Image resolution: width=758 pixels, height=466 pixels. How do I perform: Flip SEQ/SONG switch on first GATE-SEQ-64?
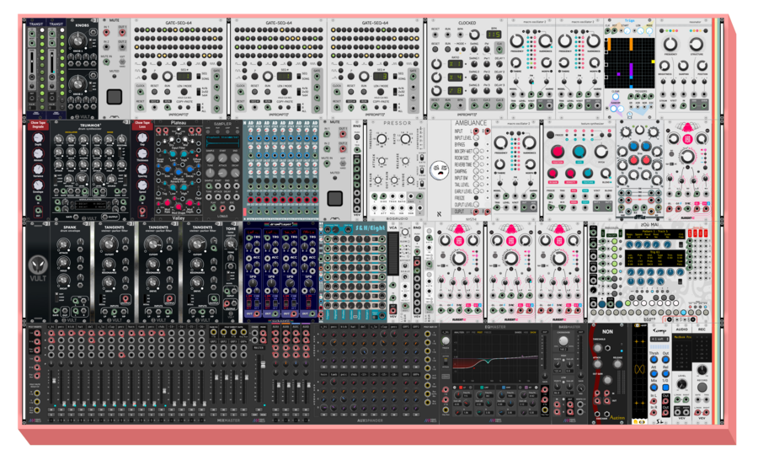pos(198,77)
